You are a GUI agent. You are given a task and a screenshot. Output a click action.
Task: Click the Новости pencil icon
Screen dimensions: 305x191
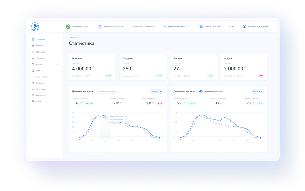33,46
